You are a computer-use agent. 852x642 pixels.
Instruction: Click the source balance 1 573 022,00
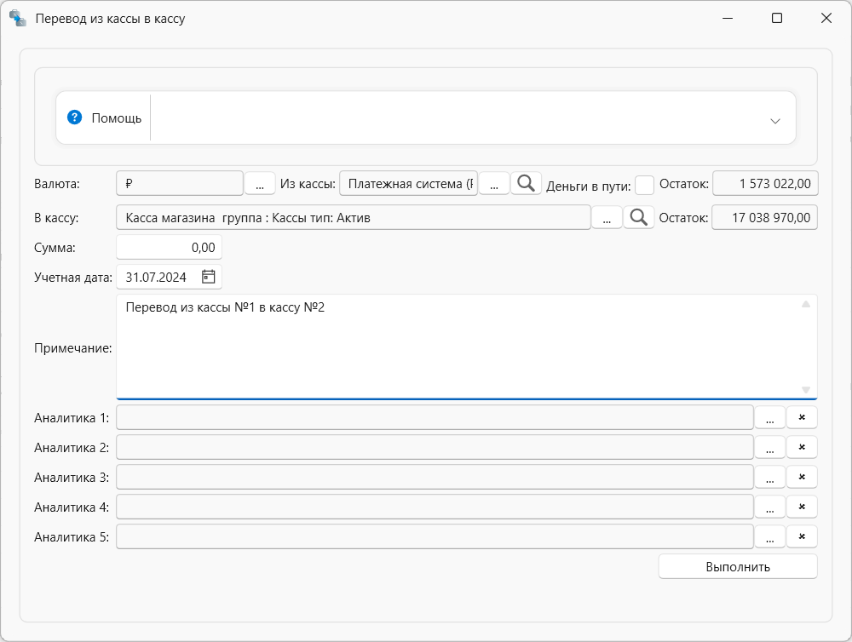tap(765, 184)
